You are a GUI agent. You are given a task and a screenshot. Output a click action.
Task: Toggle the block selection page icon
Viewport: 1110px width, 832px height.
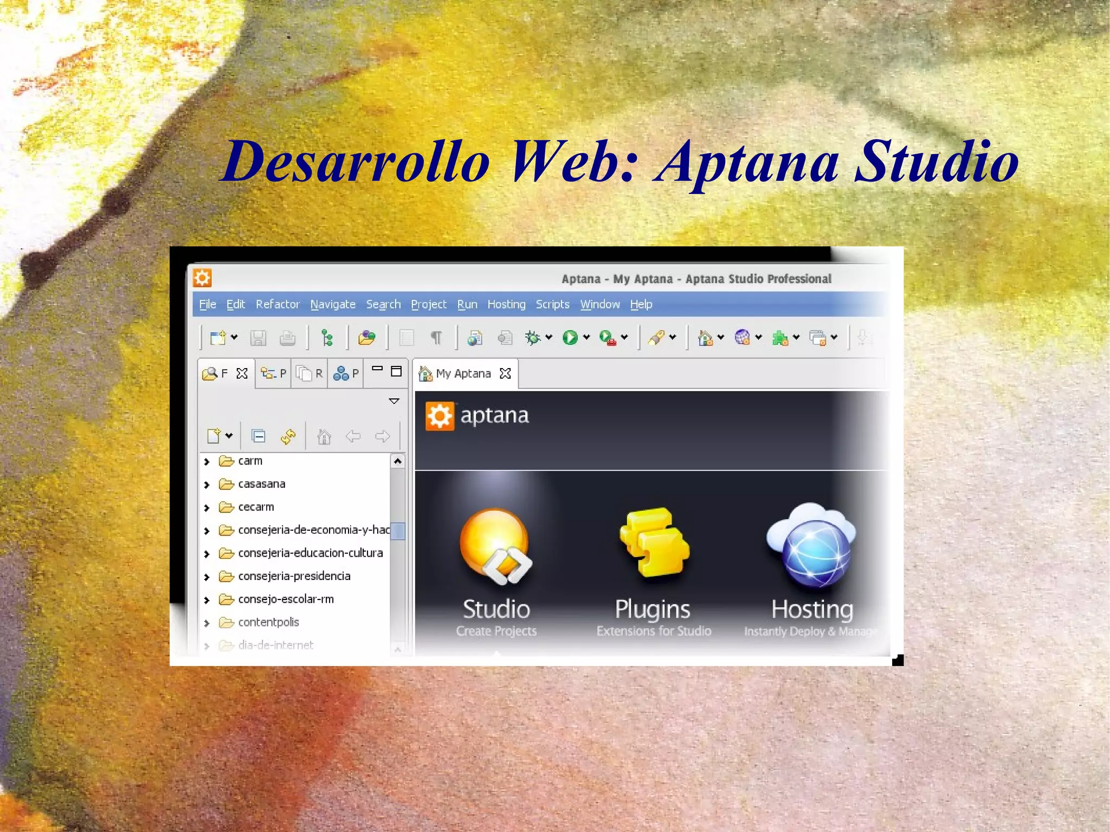click(406, 338)
